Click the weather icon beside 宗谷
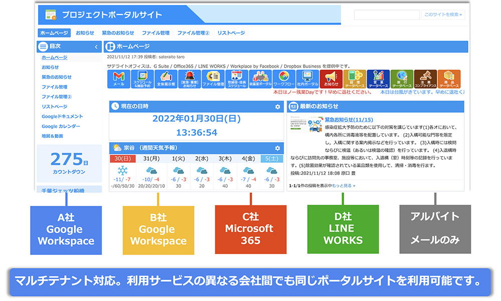 coord(117,148)
